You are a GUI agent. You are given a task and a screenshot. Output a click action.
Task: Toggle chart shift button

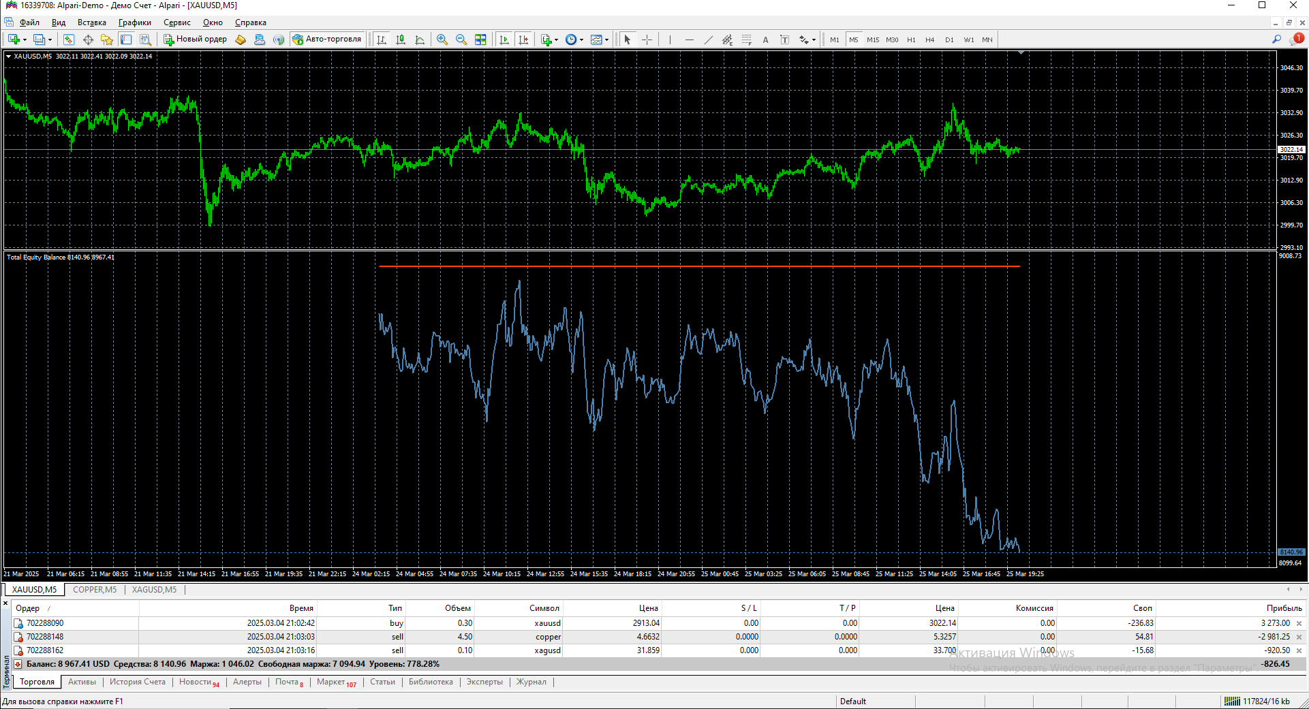point(523,40)
